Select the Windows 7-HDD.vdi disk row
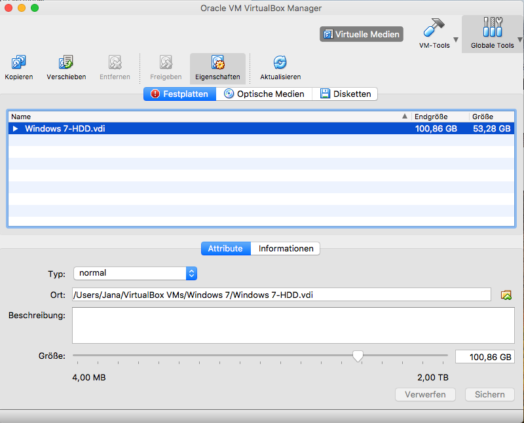This screenshot has width=524, height=423. 261,128
